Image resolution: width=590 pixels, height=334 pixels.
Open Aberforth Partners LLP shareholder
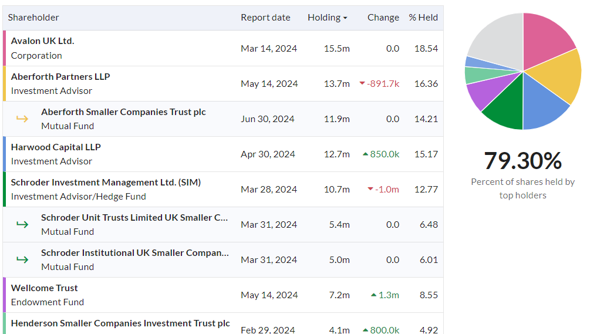pos(60,77)
